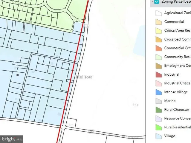The width and height of the screenshot is (191, 143).
Task: Click the Employment Center legend icon
Action: click(x=158, y=66)
